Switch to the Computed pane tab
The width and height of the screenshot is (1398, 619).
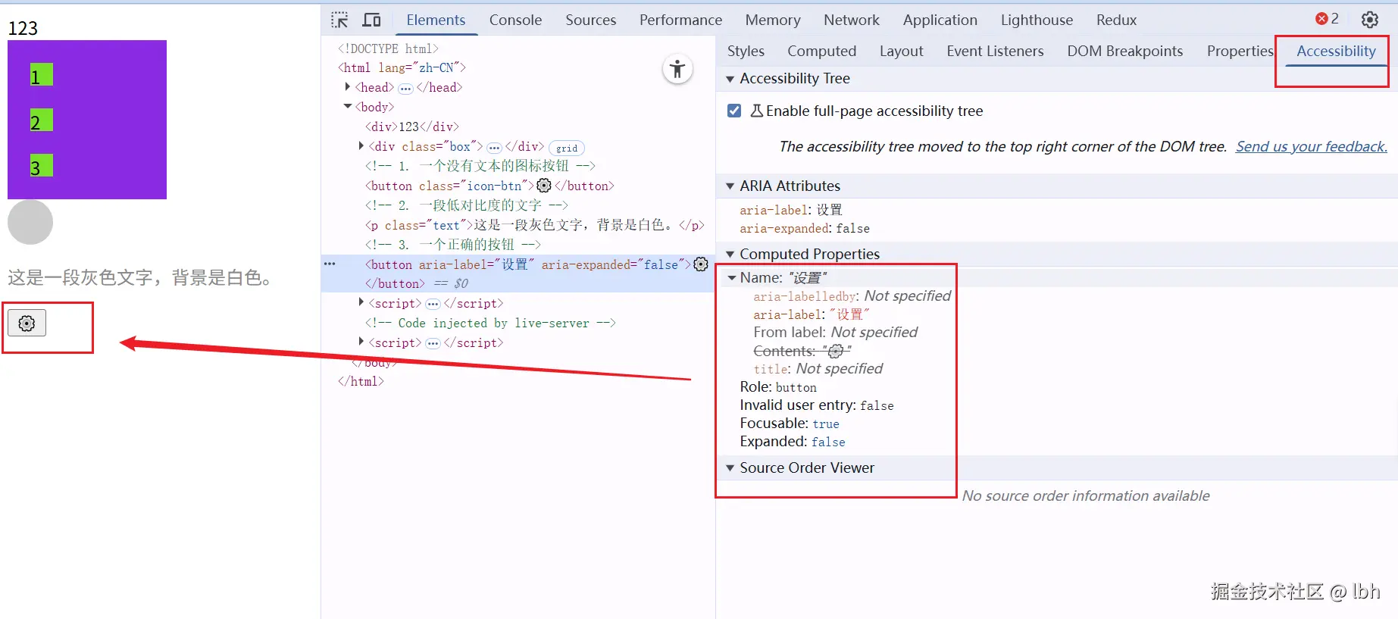pyautogui.click(x=821, y=51)
